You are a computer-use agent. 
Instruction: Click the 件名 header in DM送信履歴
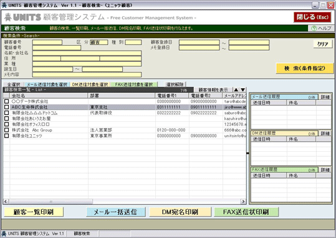tap(301, 139)
